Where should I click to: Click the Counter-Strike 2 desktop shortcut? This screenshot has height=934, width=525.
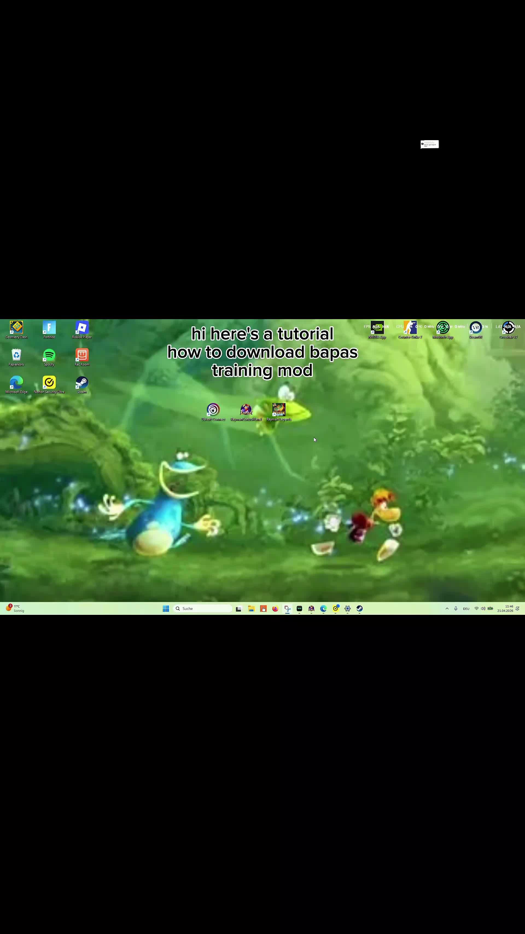[x=410, y=330]
